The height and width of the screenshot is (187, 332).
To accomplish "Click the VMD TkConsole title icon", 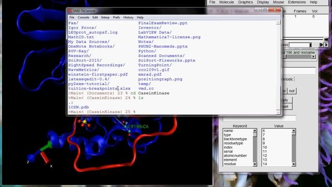I will pyautogui.click(x=70, y=10).
